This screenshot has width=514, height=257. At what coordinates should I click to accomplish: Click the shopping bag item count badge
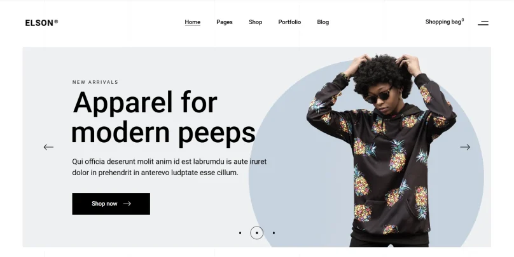point(463,20)
